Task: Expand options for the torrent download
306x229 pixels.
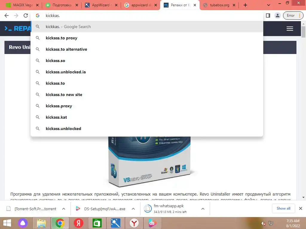Action: pyautogui.click(x=64, y=209)
